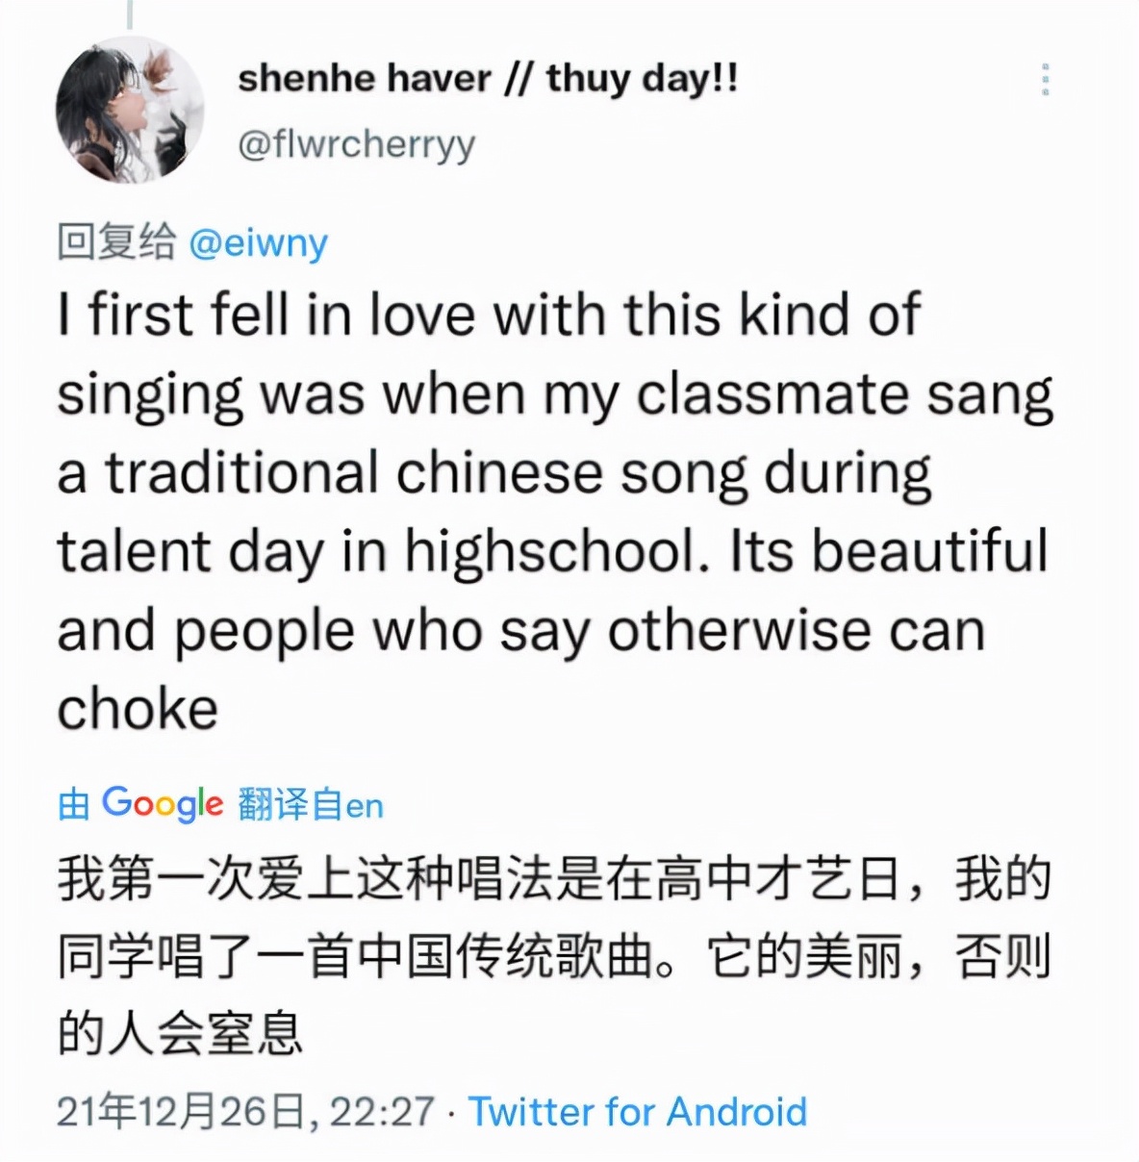
Task: Click the "回复给" reply-to label
Action: click(x=116, y=241)
